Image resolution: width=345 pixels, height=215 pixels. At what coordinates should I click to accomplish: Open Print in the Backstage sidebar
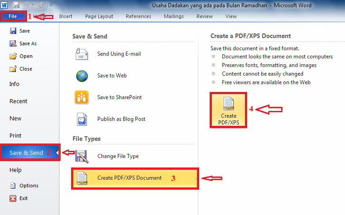[15, 135]
